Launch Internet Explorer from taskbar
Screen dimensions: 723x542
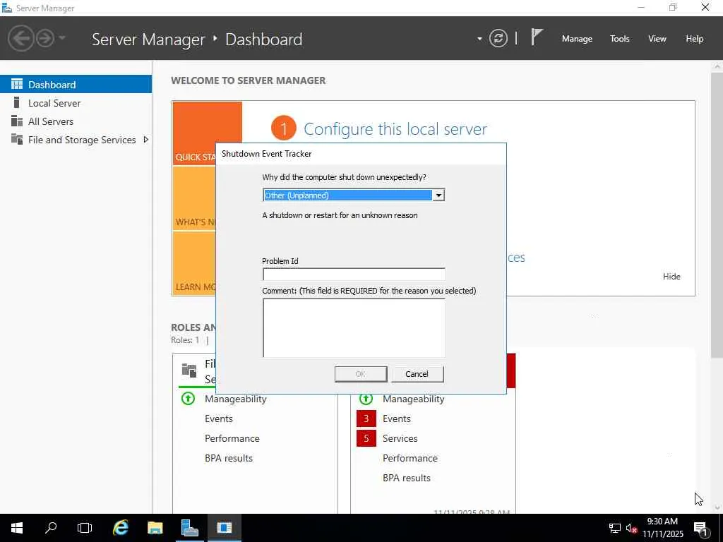pyautogui.click(x=121, y=528)
